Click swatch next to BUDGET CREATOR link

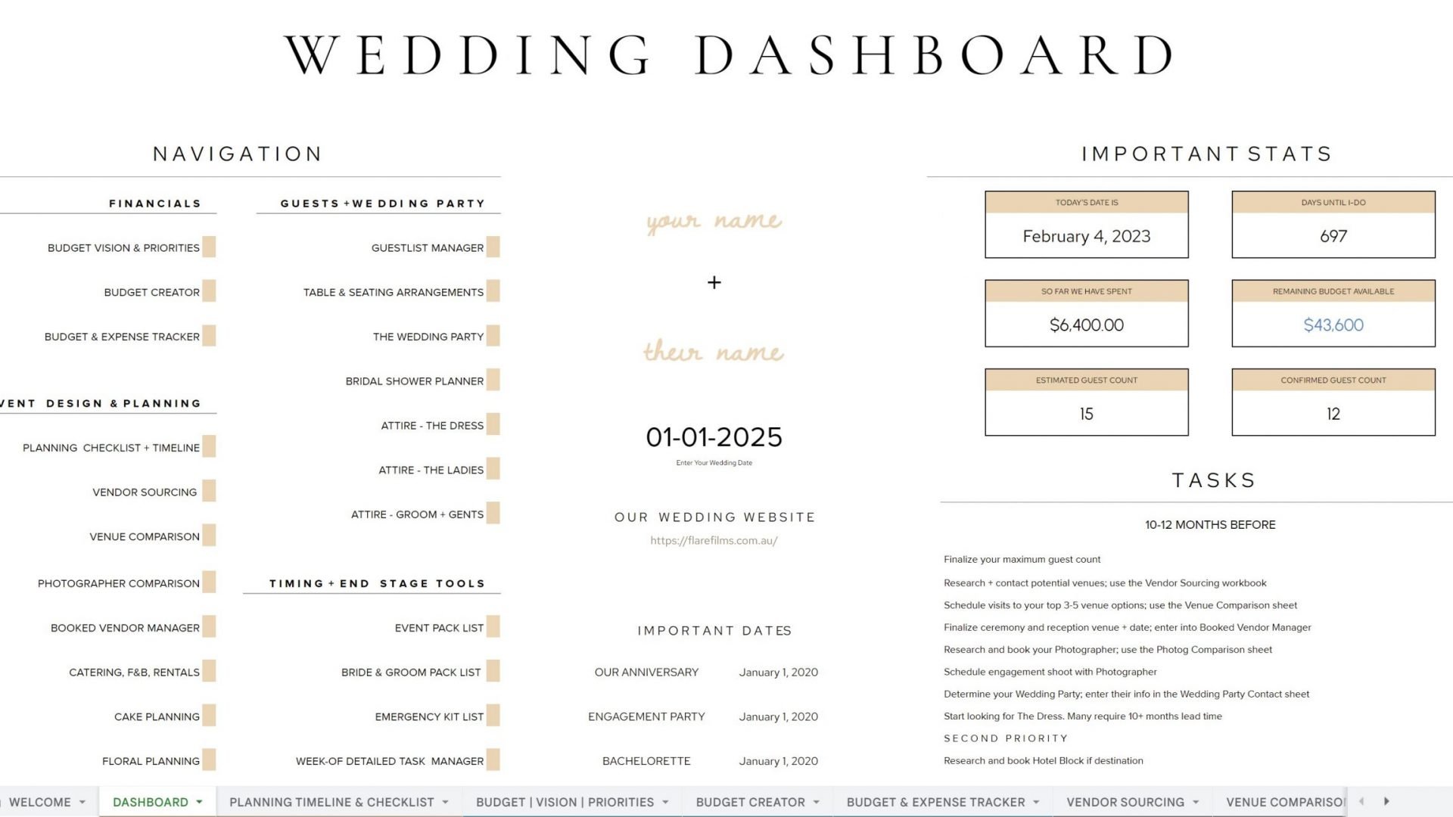[209, 291]
